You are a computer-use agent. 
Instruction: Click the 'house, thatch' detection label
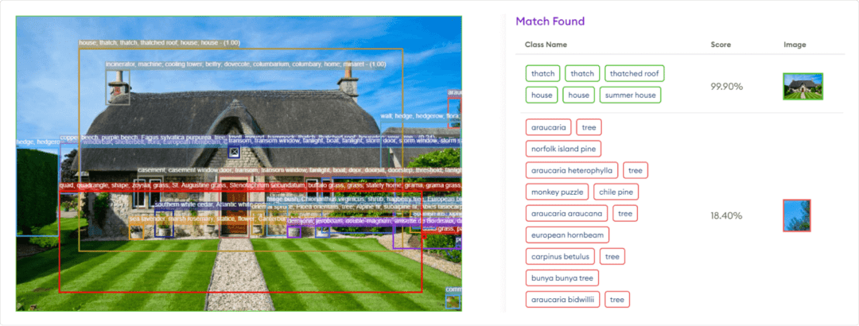(159, 43)
